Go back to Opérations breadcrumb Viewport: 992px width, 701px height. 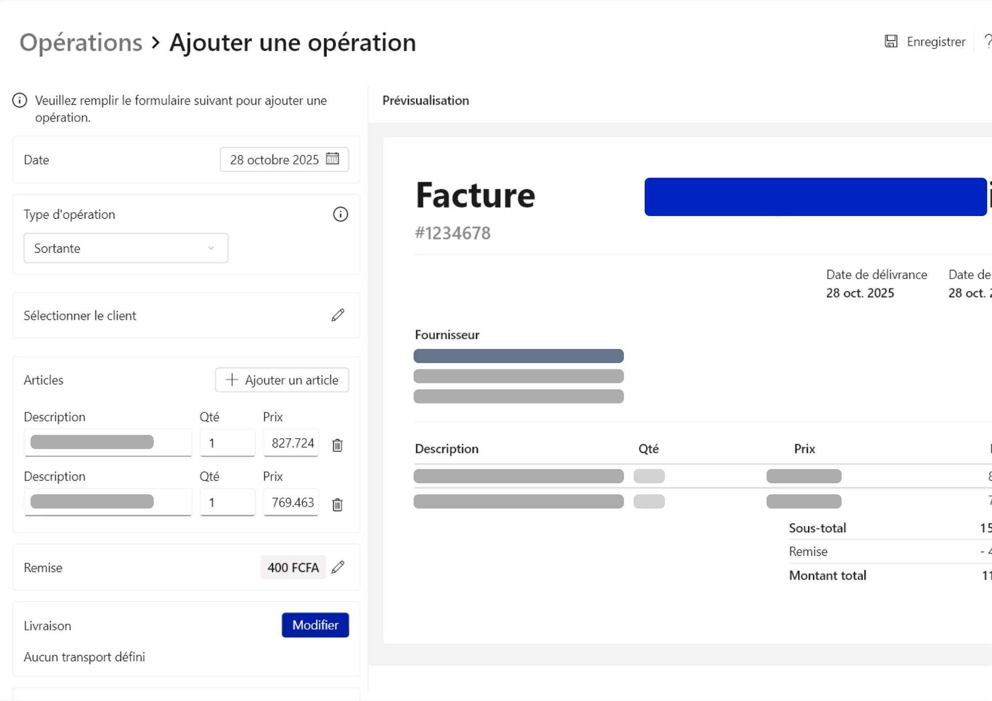[81, 43]
